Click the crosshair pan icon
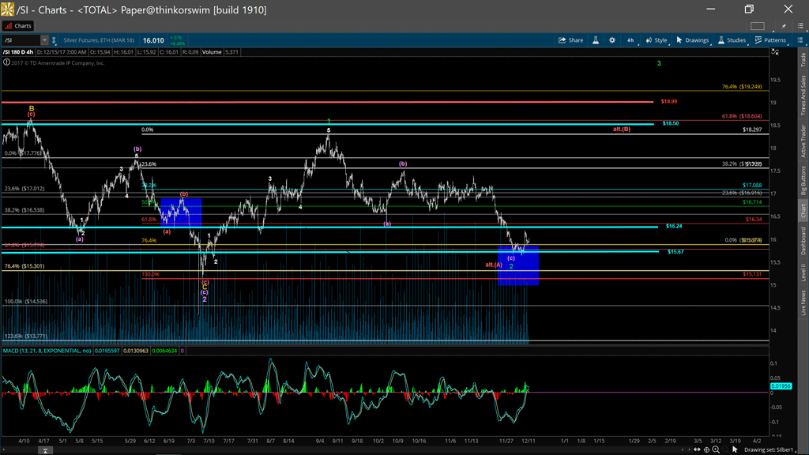Screen dimensions: 809x455 [x=706, y=449]
